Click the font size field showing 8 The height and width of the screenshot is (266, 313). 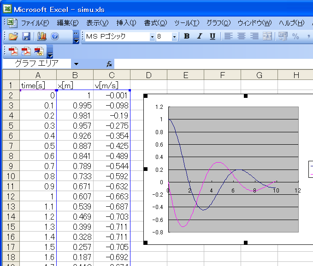(x=164, y=37)
